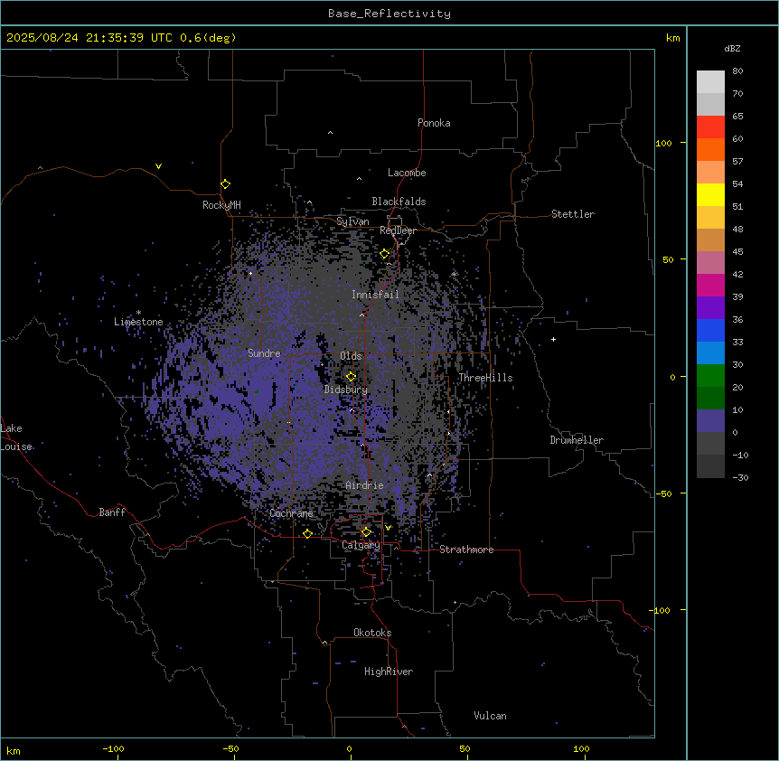Pick the red 60–65 dBZ legend swatch
Screen dimensions: 779x761
pos(710,127)
